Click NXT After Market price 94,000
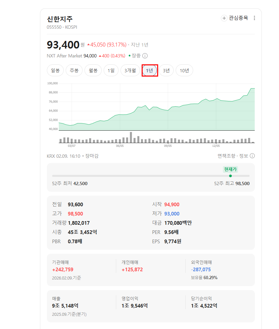279x329 pixels. pos(90,56)
